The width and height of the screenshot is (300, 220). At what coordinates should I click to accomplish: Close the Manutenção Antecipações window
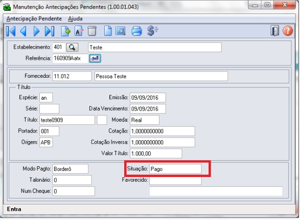pyautogui.click(x=285, y=5)
